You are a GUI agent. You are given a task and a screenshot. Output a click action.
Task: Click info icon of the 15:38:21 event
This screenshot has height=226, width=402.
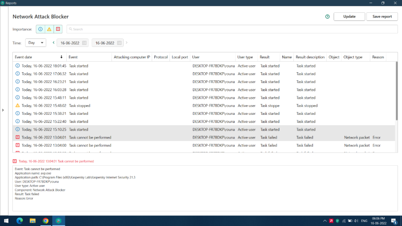click(17, 113)
